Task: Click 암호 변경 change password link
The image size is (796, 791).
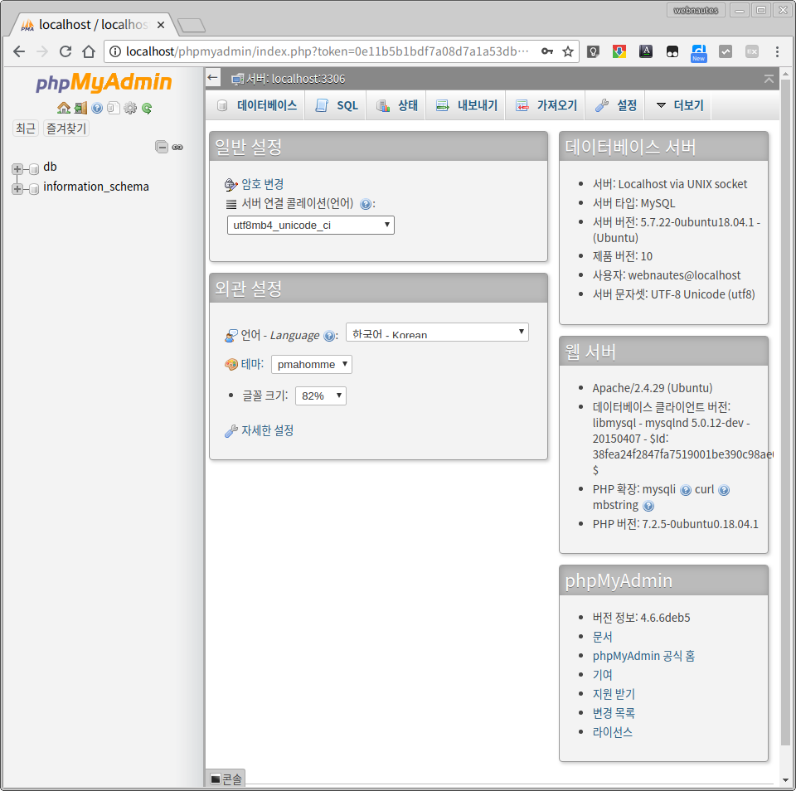Action: tap(263, 184)
